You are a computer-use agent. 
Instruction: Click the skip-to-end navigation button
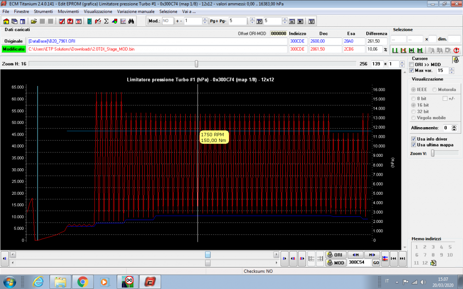coord(402,258)
